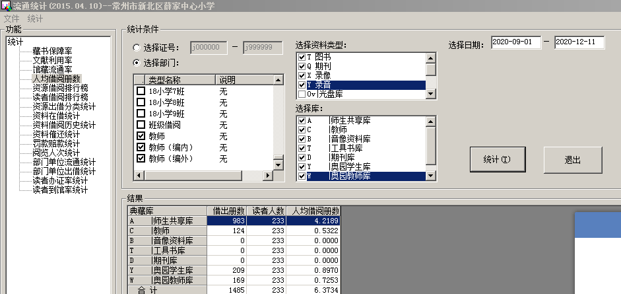The height and width of the screenshot is (294, 621).
Task: Check the 18小学9班 department checkbox
Action: tap(141, 114)
